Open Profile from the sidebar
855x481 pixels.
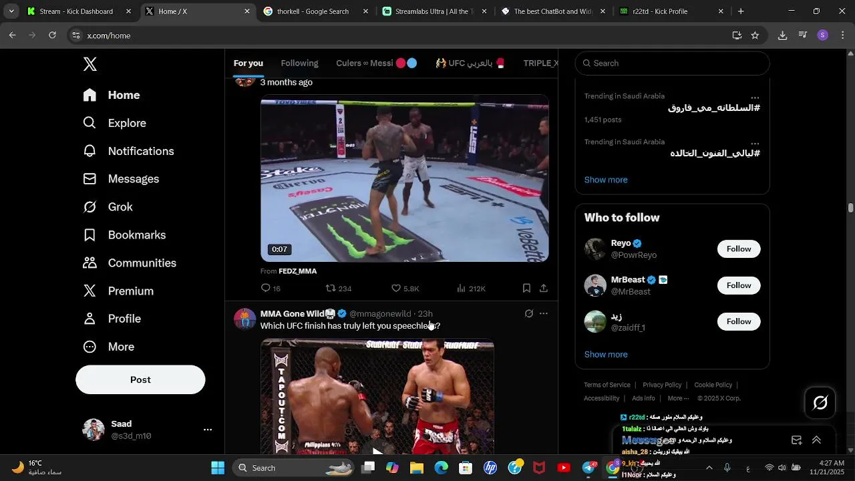click(x=112, y=319)
